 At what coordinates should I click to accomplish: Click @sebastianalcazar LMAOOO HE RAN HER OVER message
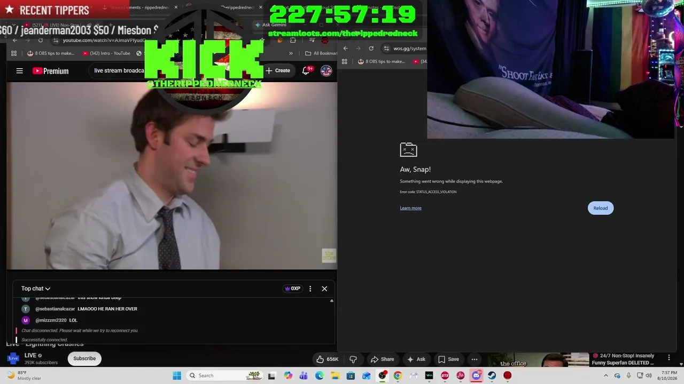click(x=86, y=309)
